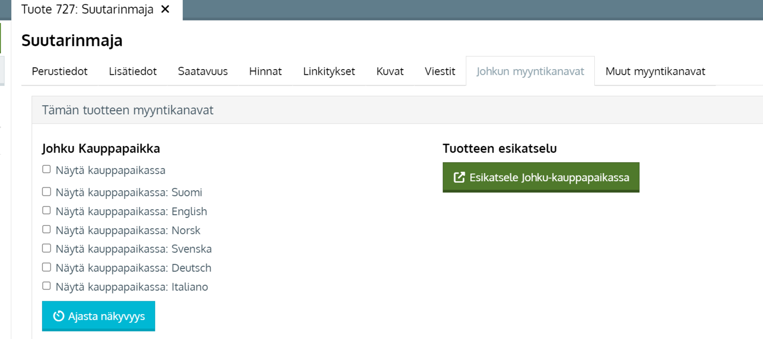Toggle Näytä kauppapaikassa: Norsk checkbox

(x=46, y=229)
